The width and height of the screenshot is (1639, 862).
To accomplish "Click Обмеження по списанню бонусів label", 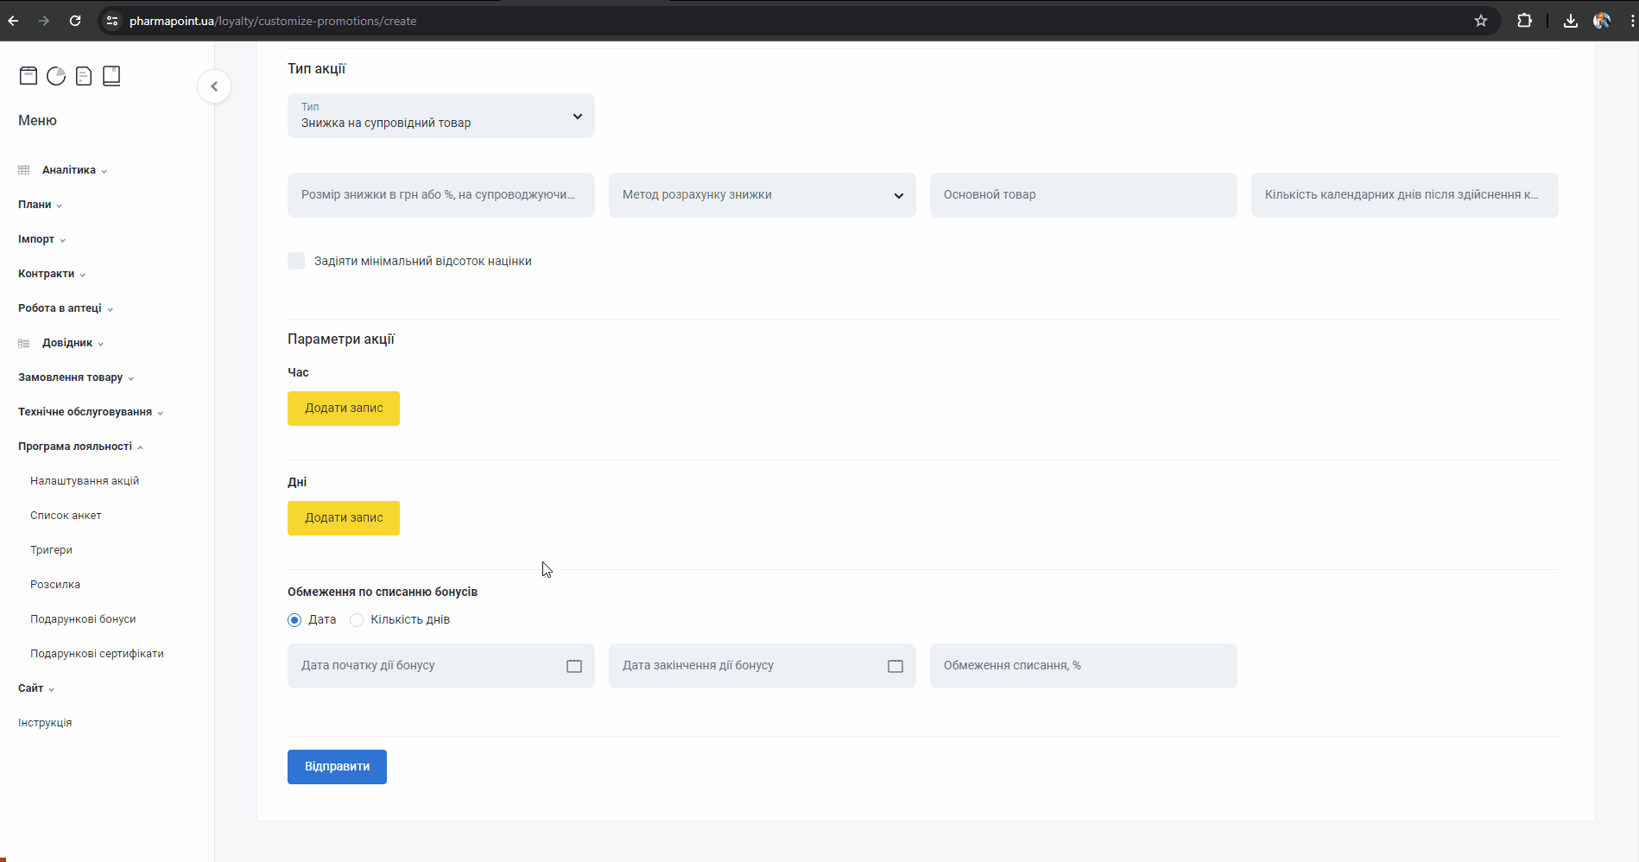I will click(x=383, y=592).
